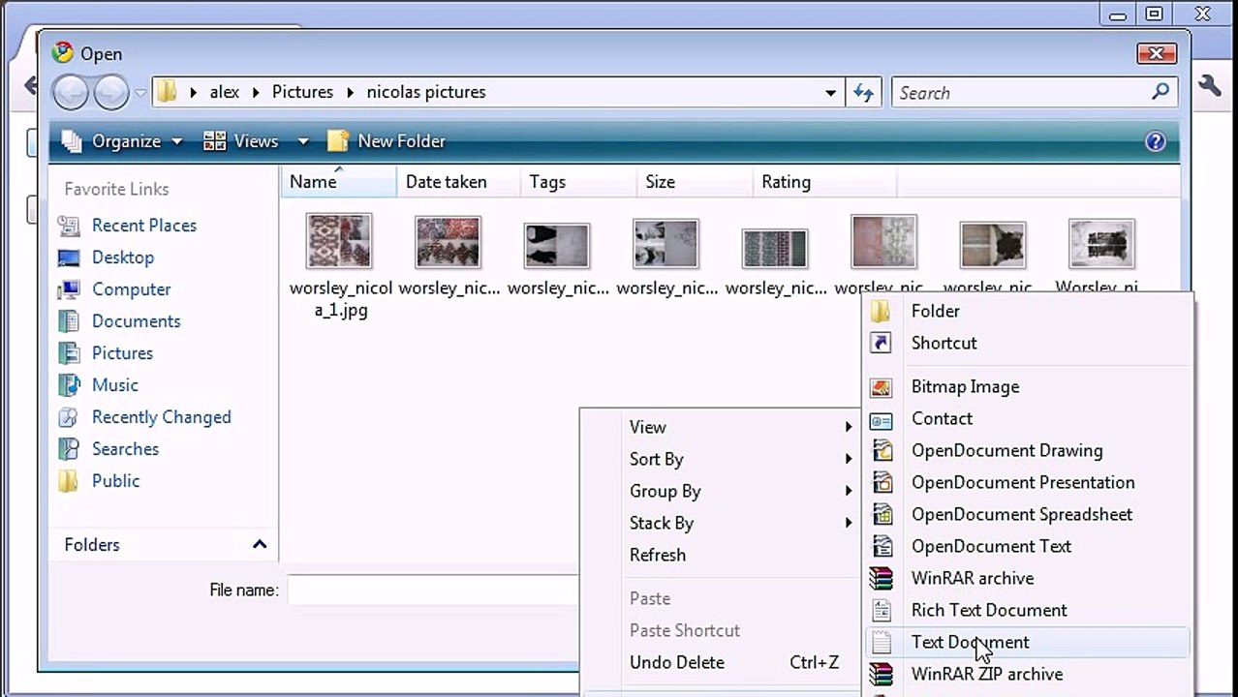1238x697 pixels.
Task: Expand the Folders pane chevron
Action: (x=260, y=545)
